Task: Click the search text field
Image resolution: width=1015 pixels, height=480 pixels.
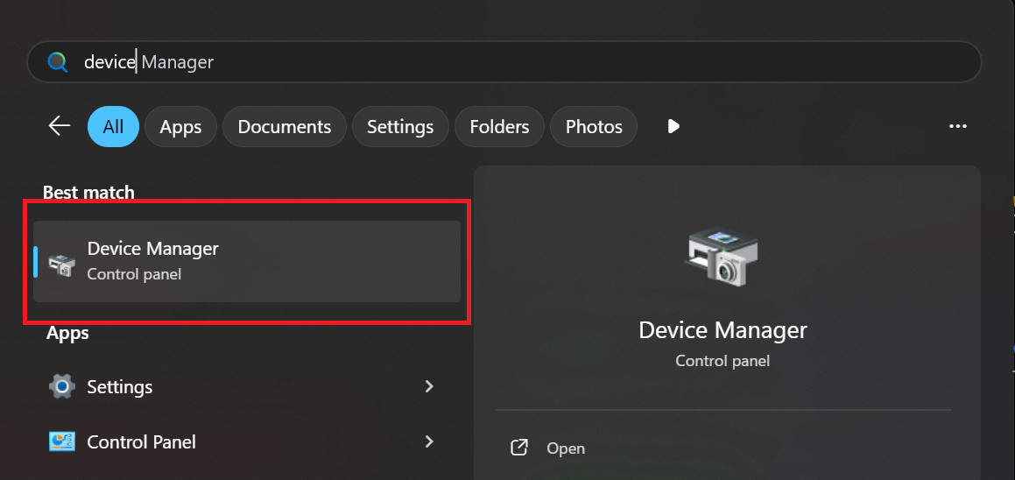Action: click(525, 62)
